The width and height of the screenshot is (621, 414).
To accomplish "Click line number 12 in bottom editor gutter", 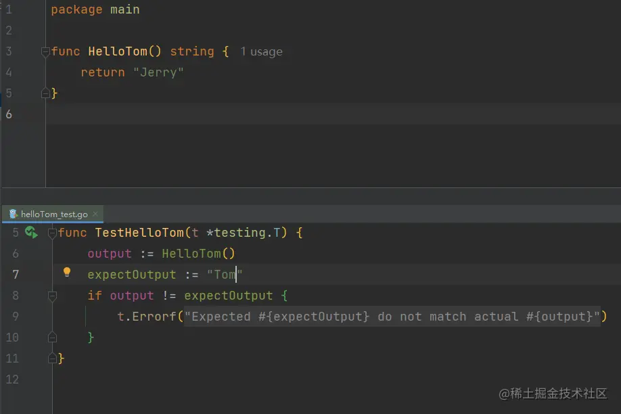I will point(12,379).
